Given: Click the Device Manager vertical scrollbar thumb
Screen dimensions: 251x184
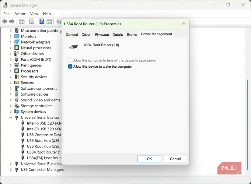Looking at the screenshot, I should tap(248, 125).
